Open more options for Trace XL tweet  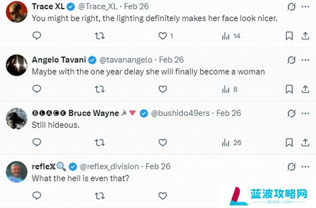pos(305,7)
